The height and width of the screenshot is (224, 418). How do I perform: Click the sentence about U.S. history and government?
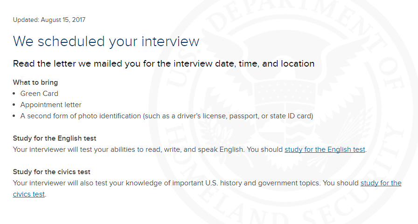coord(167,183)
